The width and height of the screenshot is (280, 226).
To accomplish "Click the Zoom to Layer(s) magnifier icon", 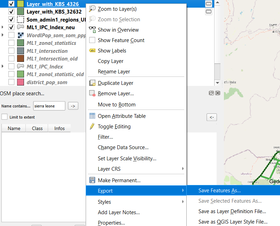I will (x=92, y=9).
